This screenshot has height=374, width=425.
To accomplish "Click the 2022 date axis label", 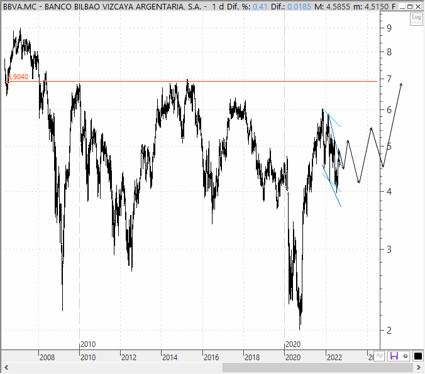I will (334, 358).
